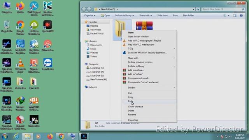
Task: Click the refresh button beside the address bar
Action: point(198,9)
